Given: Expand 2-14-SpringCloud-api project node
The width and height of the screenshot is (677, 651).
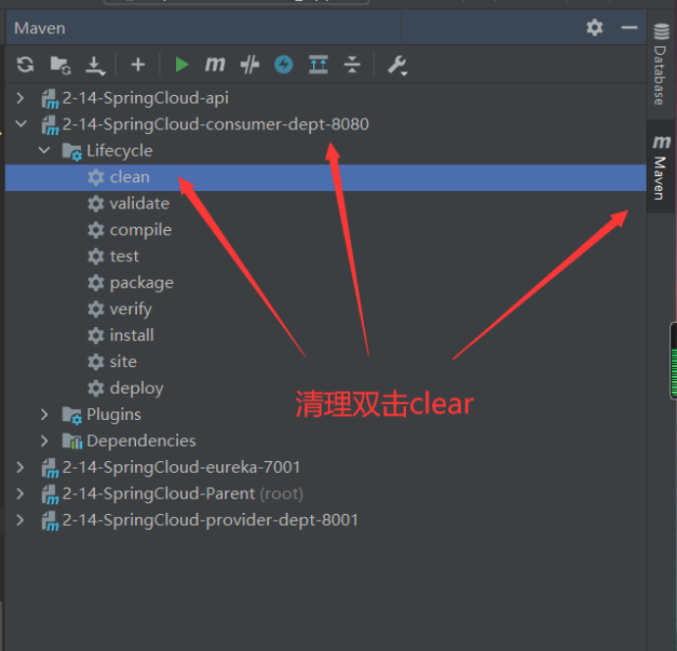Looking at the screenshot, I should click(20, 98).
